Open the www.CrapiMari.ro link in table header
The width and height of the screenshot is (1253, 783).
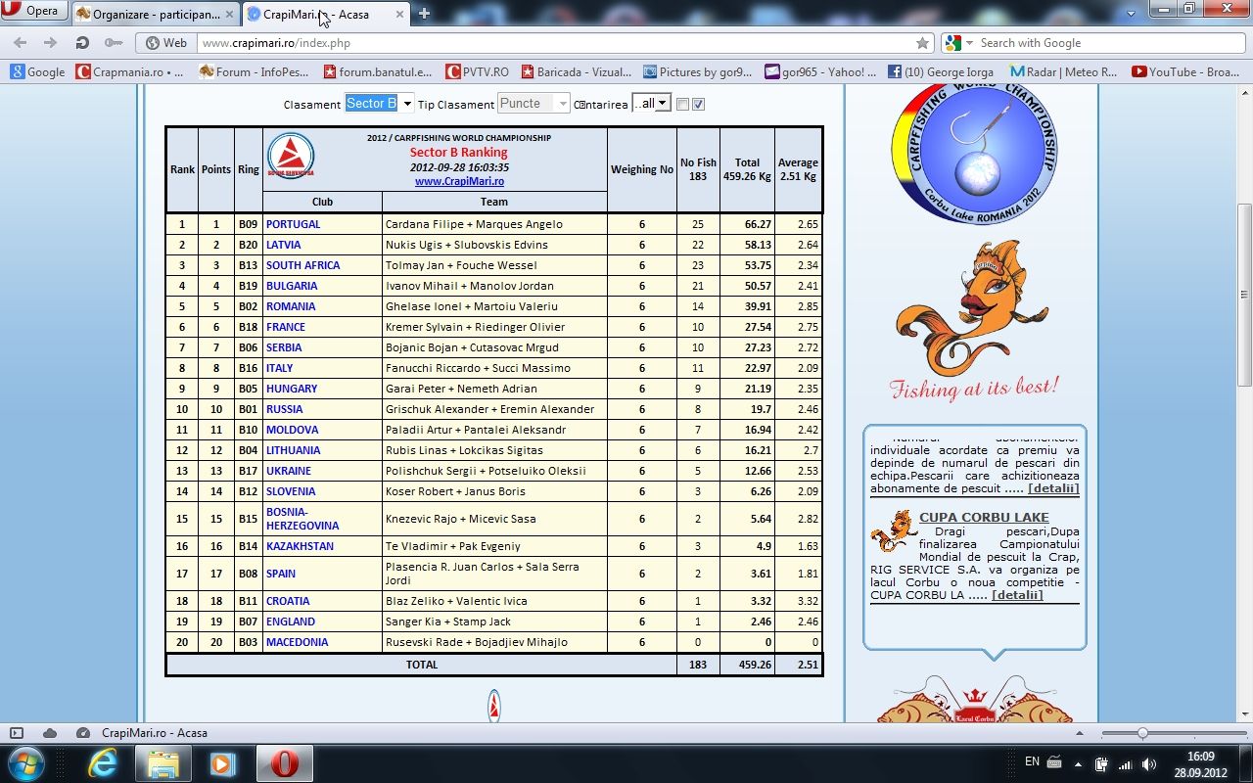point(459,181)
